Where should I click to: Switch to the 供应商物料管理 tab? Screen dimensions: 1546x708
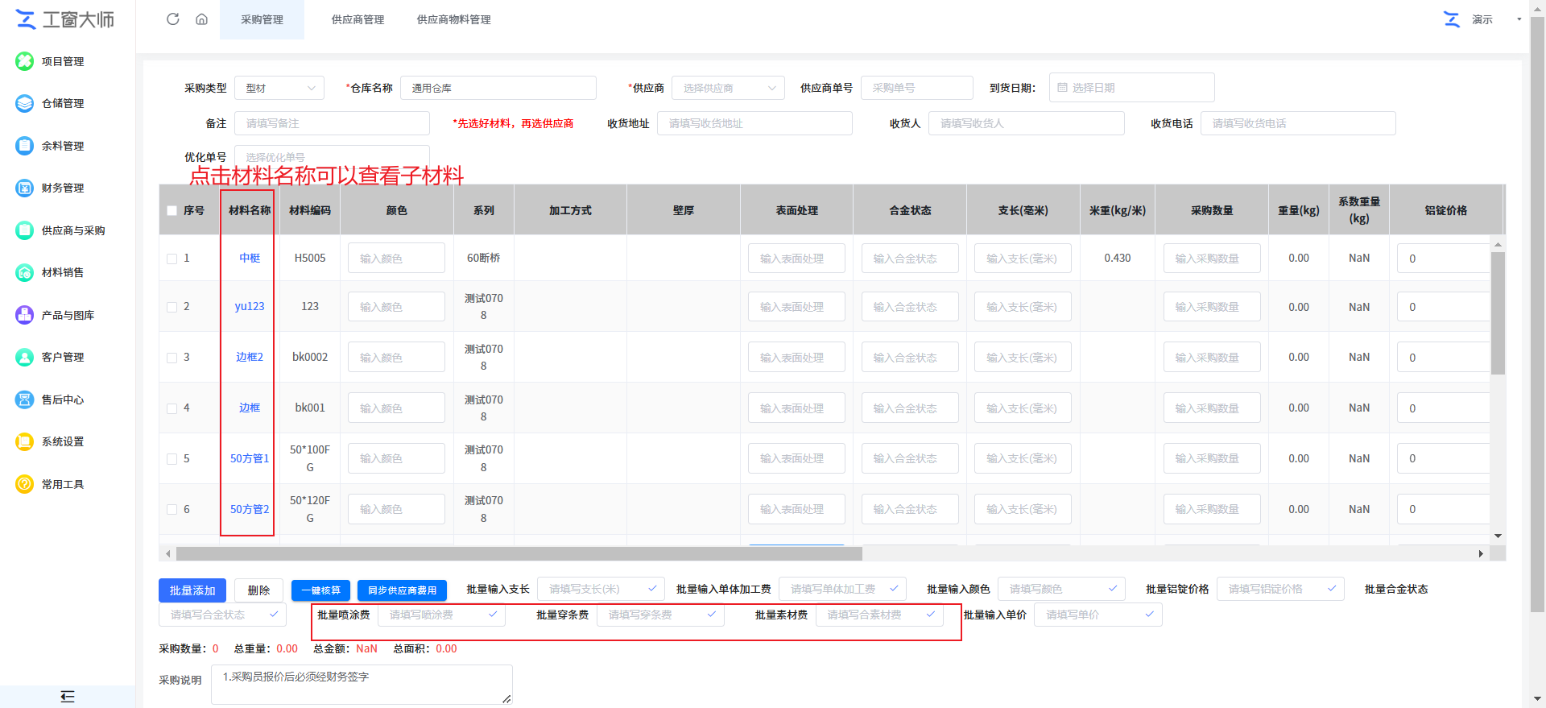click(x=453, y=19)
